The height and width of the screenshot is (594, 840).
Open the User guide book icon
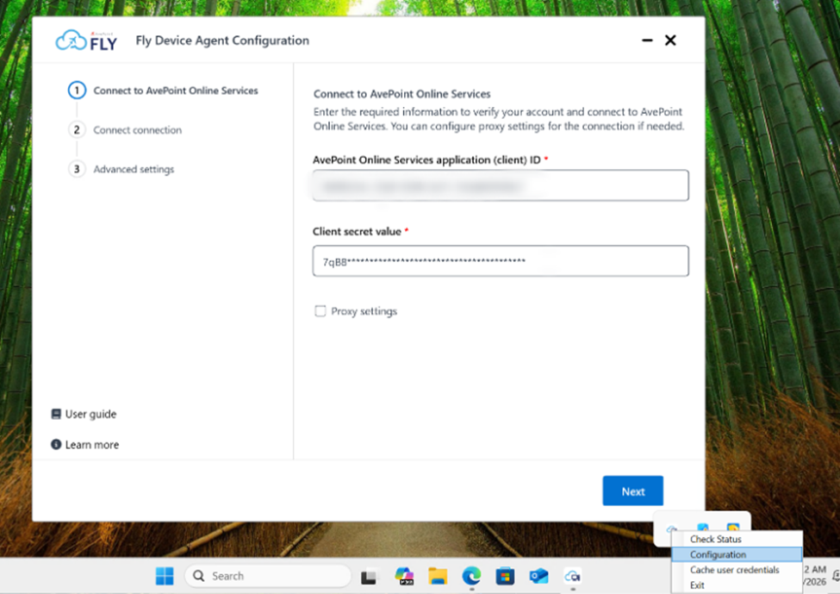click(x=56, y=414)
